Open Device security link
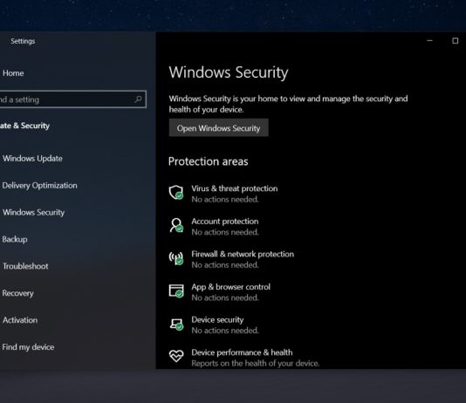The height and width of the screenshot is (403, 466). pos(217,320)
